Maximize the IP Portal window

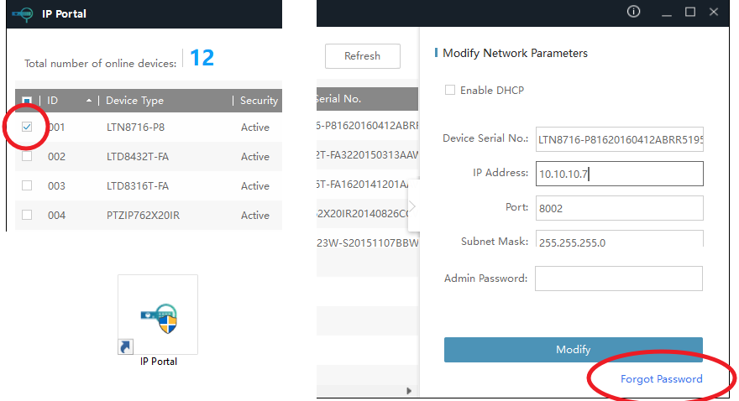point(690,12)
